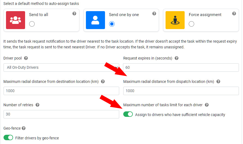Click the Force assignment label
Viewport: 243px width, 144px height.
click(x=205, y=15)
